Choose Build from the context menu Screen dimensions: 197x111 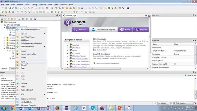click(x=31, y=62)
